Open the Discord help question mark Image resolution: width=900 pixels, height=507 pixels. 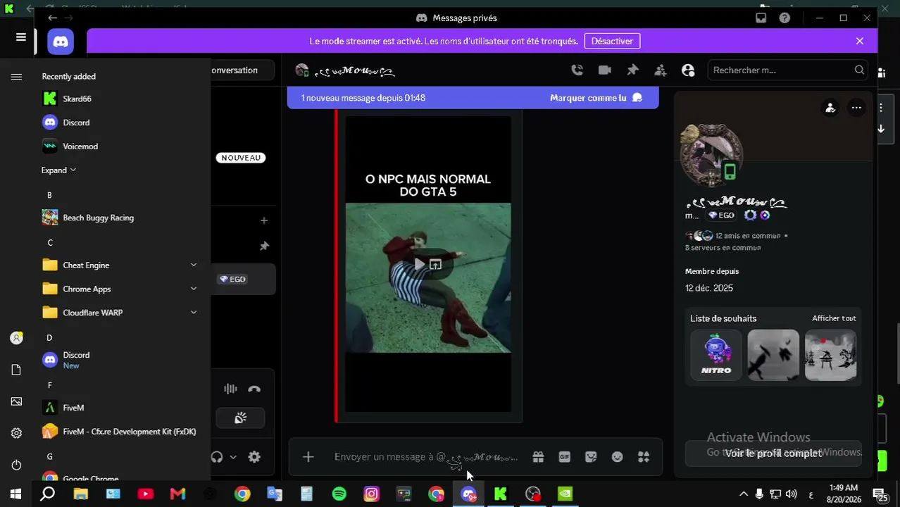pos(785,18)
